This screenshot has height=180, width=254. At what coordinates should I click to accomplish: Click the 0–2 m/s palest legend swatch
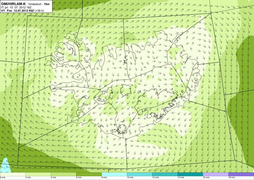13,174
